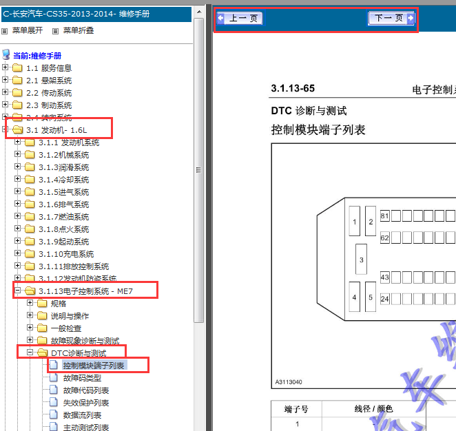Expand the 1.1 服务信息 node
The image size is (456, 431).
pyautogui.click(x=5, y=67)
